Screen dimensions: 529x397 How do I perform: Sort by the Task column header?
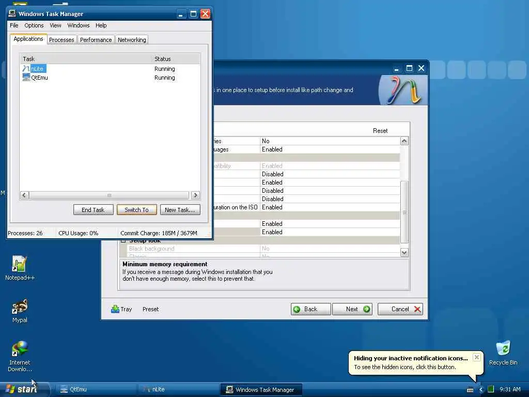86,59
